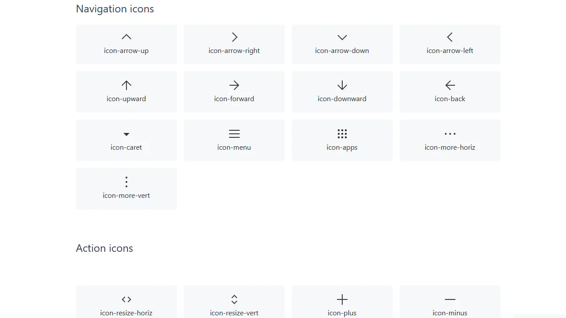Click the icon-arrow-down chevron icon
This screenshot has width=566, height=318.
tap(342, 38)
